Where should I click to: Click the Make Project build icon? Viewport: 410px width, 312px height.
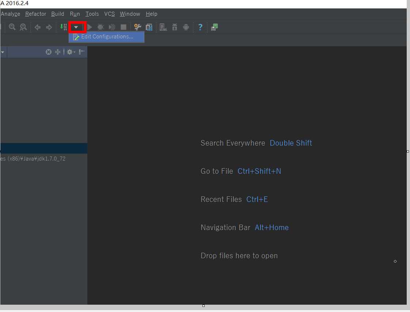point(64,27)
